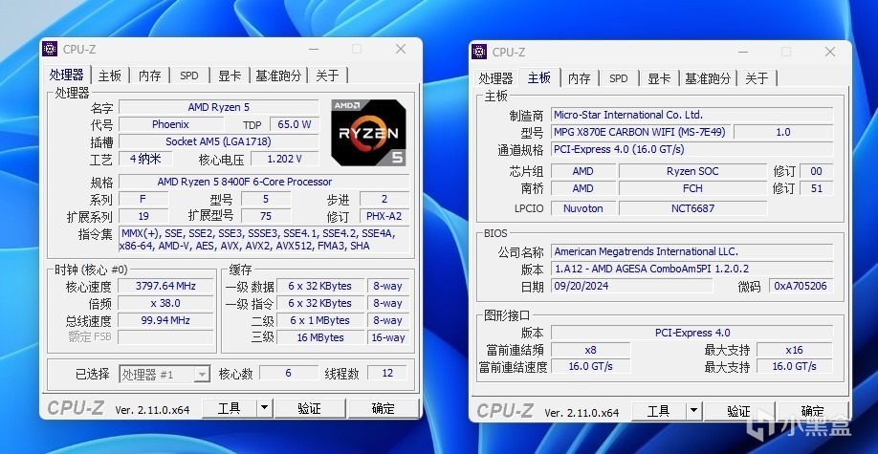Click the 核心数 value 6
878x454 pixels.
tap(289, 374)
